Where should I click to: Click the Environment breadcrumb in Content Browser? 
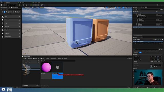54,59
